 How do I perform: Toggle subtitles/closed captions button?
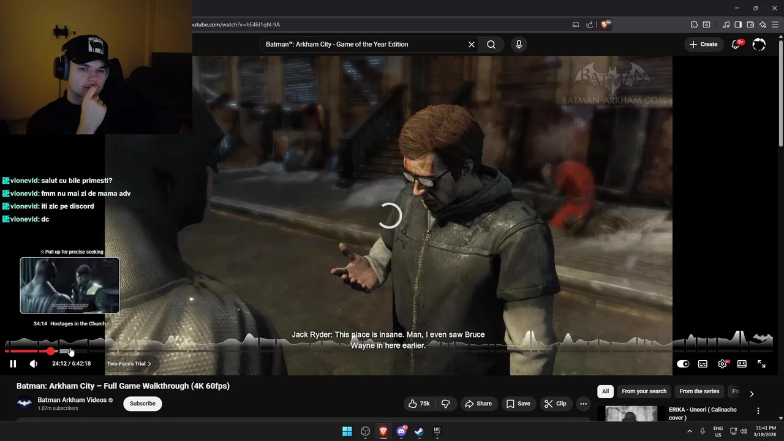[x=703, y=364]
